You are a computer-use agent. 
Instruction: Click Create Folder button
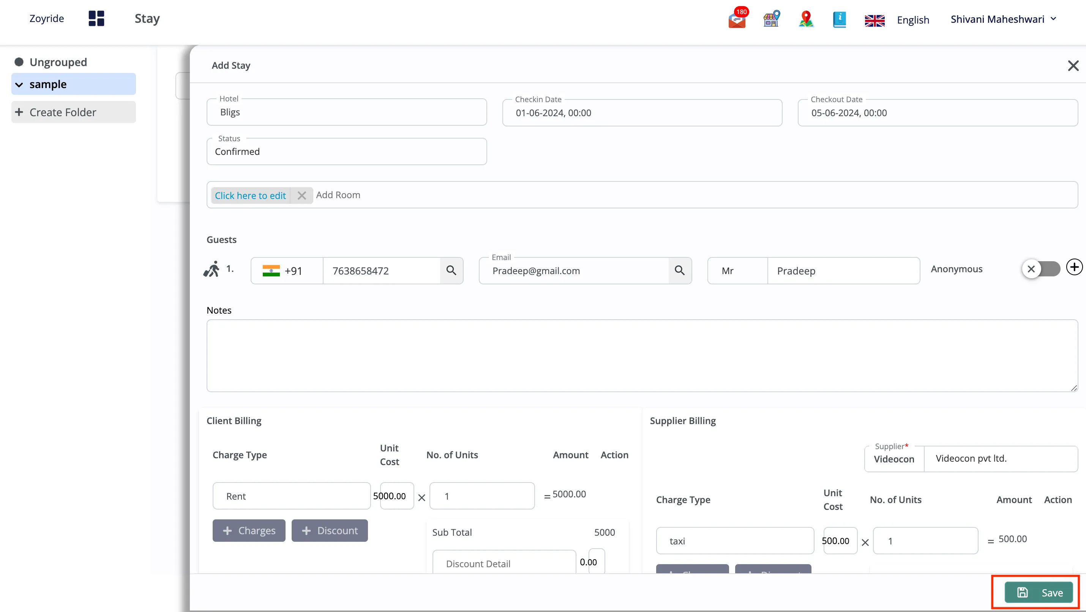73,112
